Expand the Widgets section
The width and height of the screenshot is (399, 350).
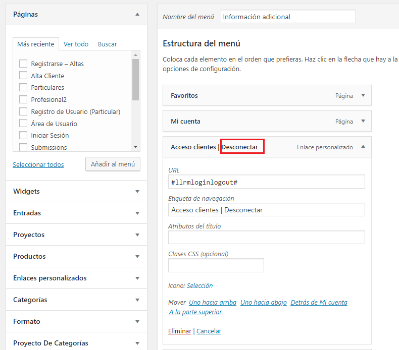click(76, 192)
